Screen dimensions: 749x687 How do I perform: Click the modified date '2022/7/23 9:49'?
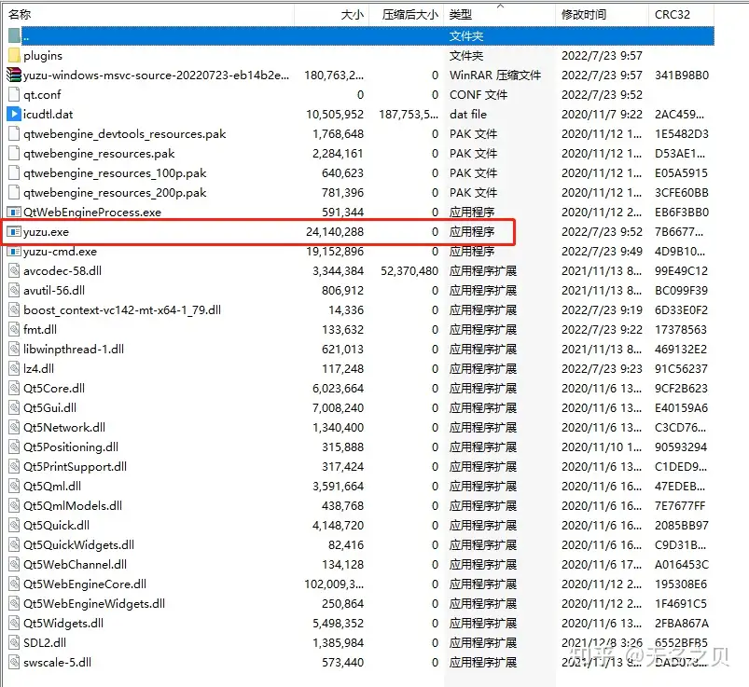coord(602,252)
